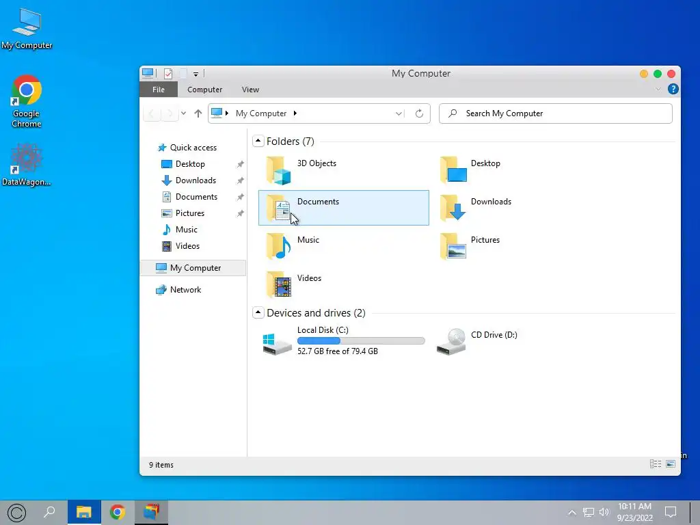Image resolution: width=700 pixels, height=525 pixels.
Task: Go to Desktop in Quick access
Action: [x=183, y=164]
